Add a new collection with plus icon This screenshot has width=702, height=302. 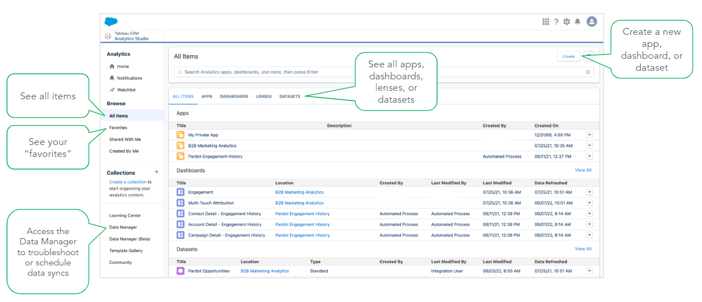point(157,172)
